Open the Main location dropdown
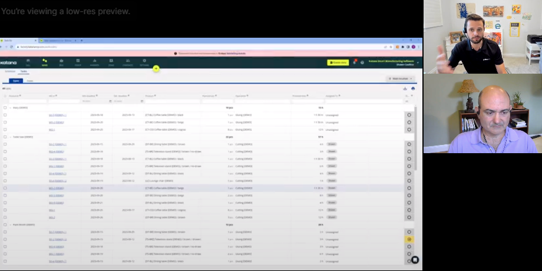Screen dimensions: 542x271 point(400,79)
